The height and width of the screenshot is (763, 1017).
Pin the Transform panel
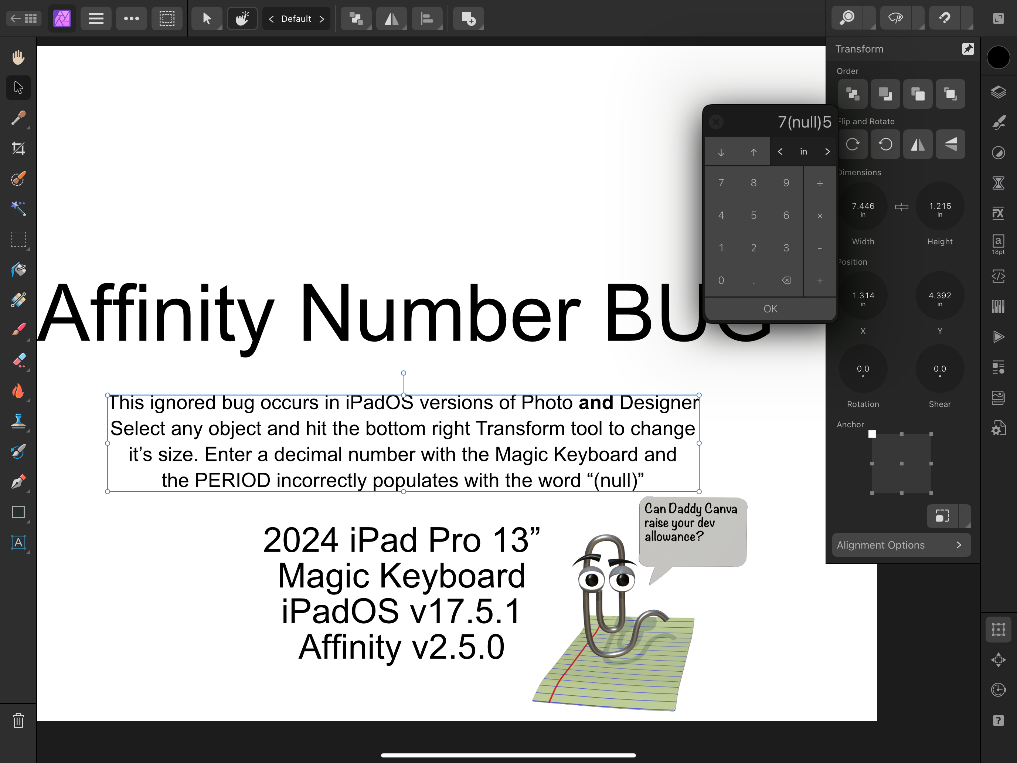click(x=968, y=49)
